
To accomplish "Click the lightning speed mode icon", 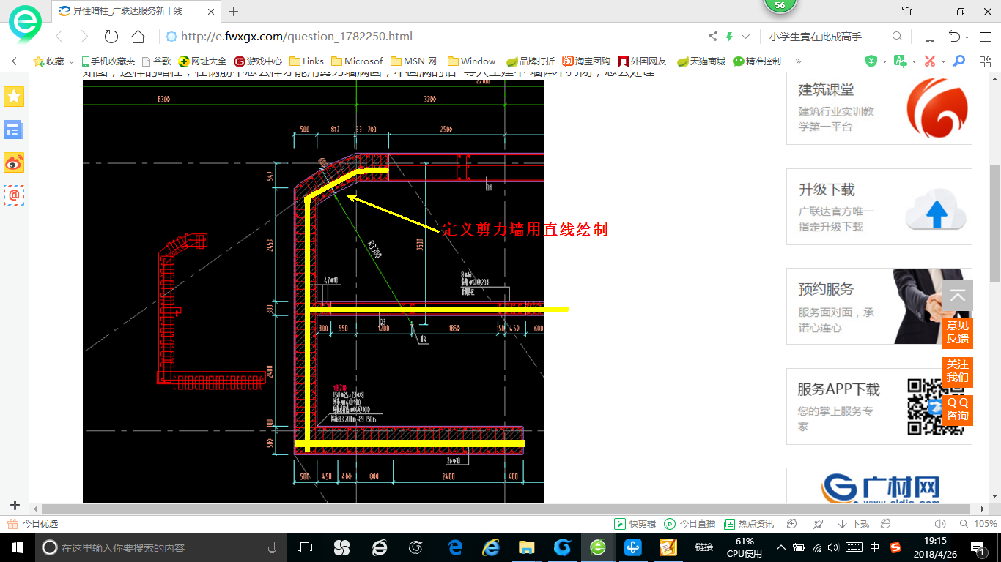I will (729, 37).
